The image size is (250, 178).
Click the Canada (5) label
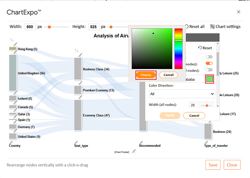point(25,107)
